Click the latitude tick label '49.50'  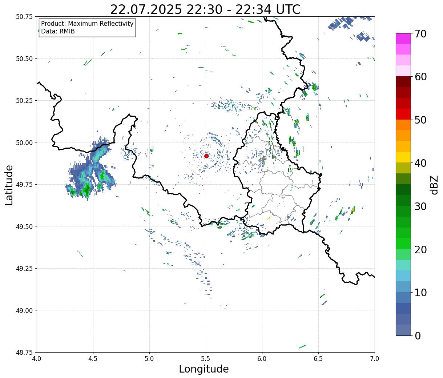tap(24, 226)
